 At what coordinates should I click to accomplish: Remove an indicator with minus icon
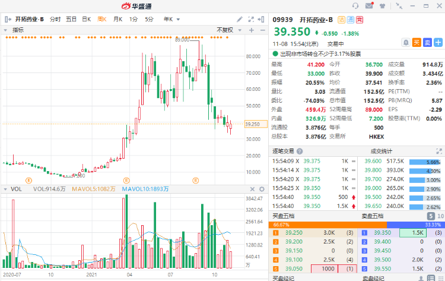coord(263,30)
